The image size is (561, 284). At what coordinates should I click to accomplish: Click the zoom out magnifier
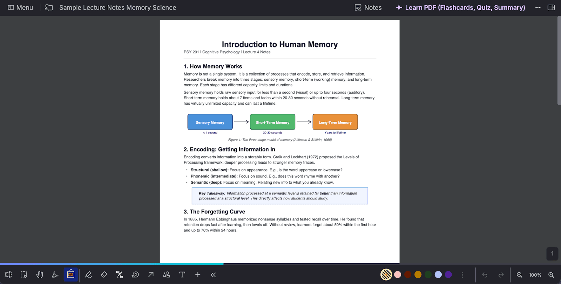tap(520, 275)
